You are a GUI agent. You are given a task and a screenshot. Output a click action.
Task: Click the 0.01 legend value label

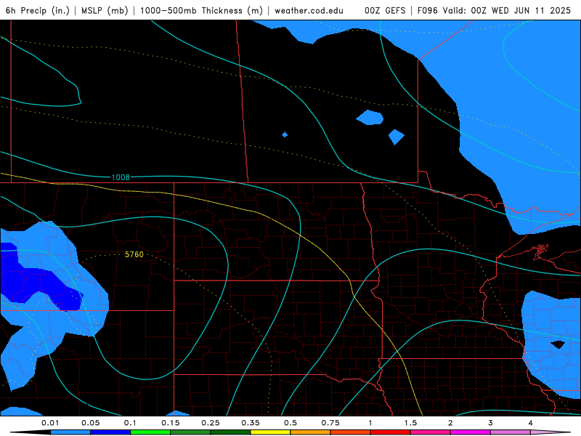[x=50, y=423]
